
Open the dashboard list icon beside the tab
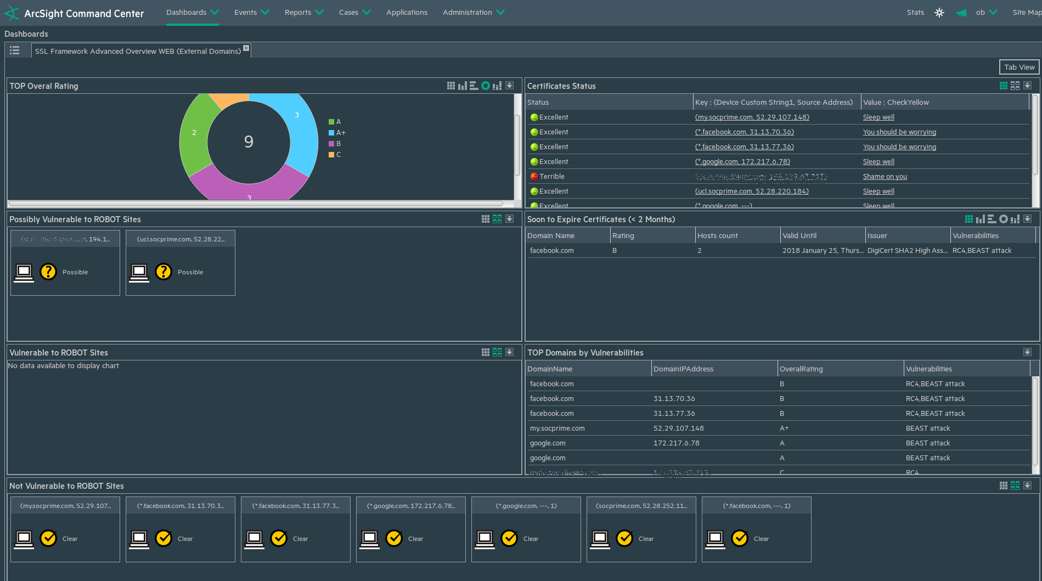click(15, 50)
